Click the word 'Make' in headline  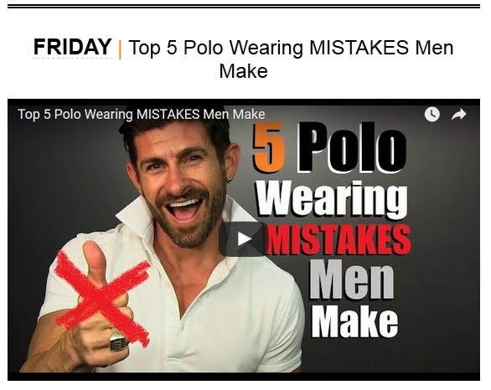[x=243, y=71]
